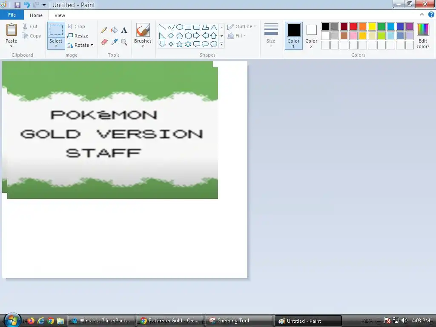Pick the purple color swatch
This screenshot has width=436, height=327.
coord(410,26)
